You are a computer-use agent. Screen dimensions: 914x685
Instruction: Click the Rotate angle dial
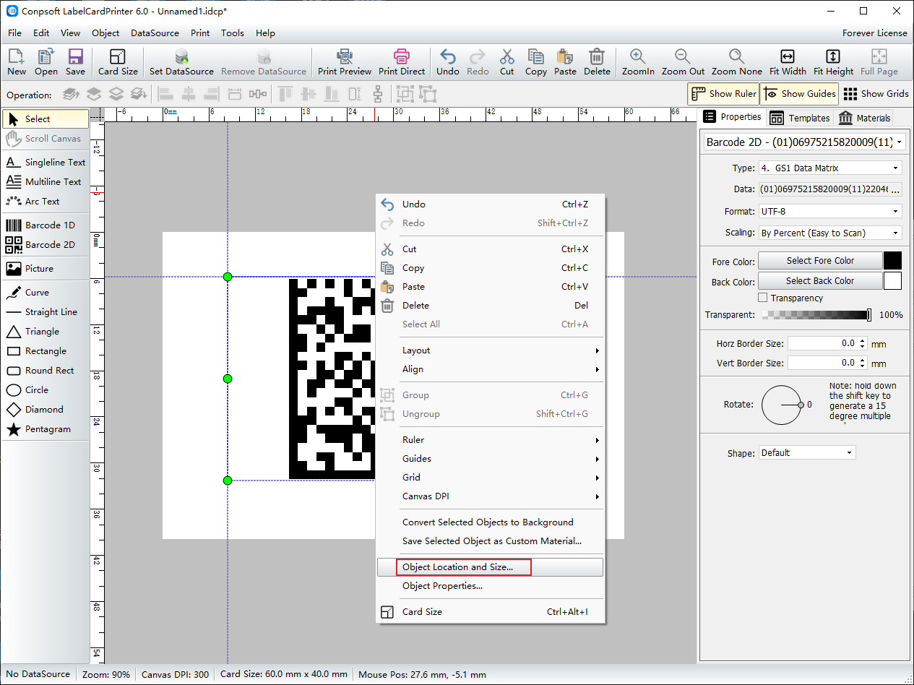[782, 405]
